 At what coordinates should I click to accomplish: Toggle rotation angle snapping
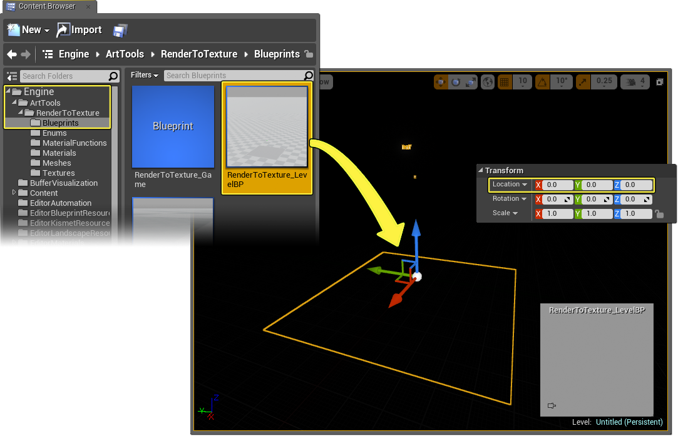(x=542, y=82)
